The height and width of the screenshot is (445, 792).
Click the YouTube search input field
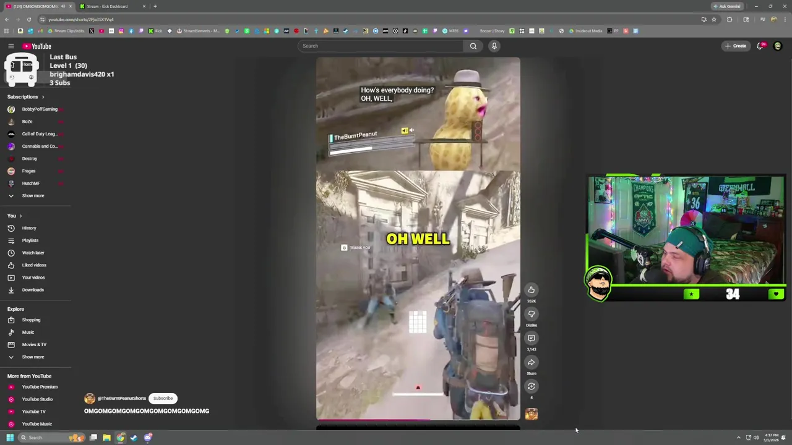[381, 46]
